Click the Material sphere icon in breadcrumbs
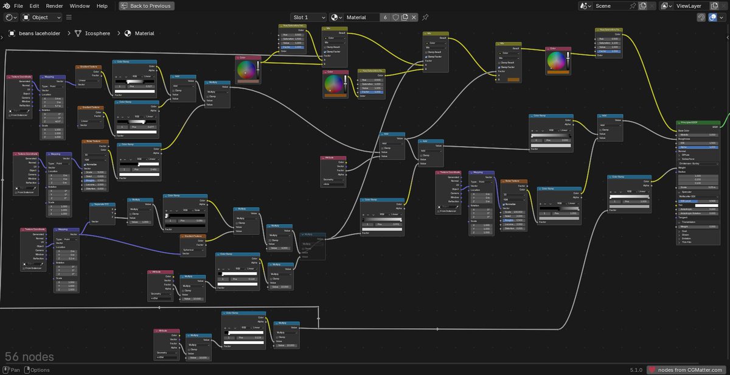Image resolution: width=730 pixels, height=375 pixels. pyautogui.click(x=128, y=33)
